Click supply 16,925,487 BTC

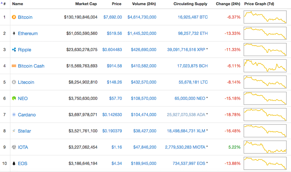click(192, 17)
